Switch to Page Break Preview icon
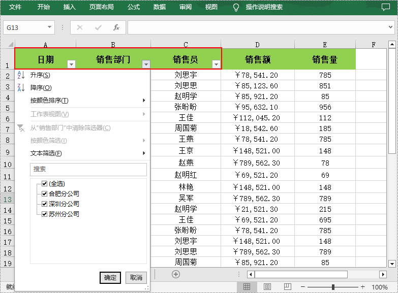Image resolution: width=398 pixels, height=293 pixels. 287,287
